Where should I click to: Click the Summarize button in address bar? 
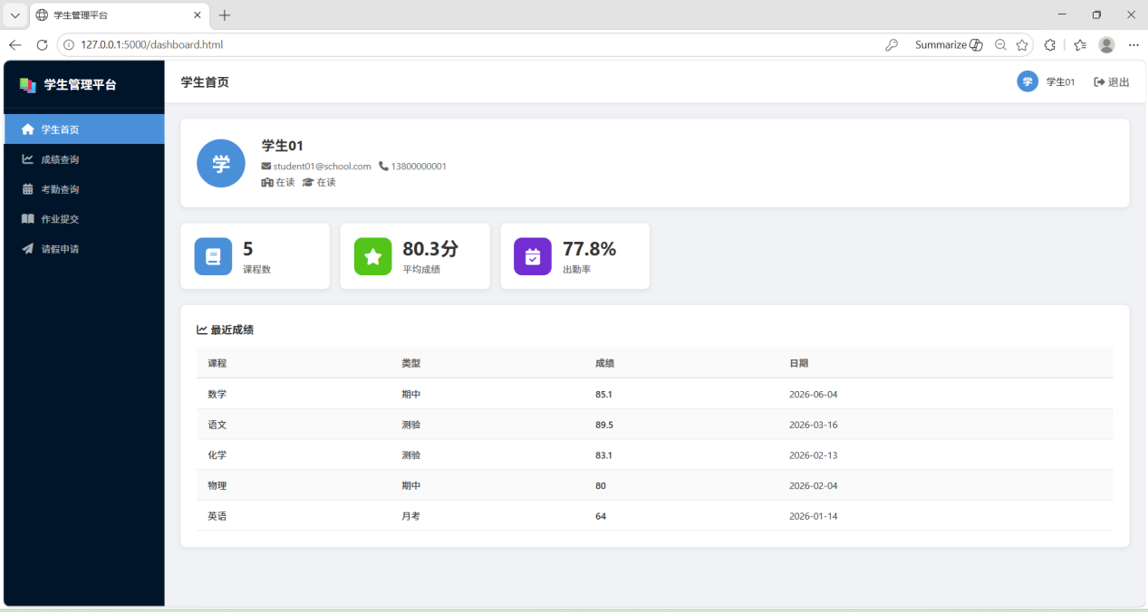pos(948,44)
